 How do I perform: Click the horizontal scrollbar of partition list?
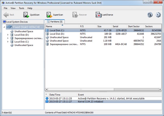tap(101, 89)
